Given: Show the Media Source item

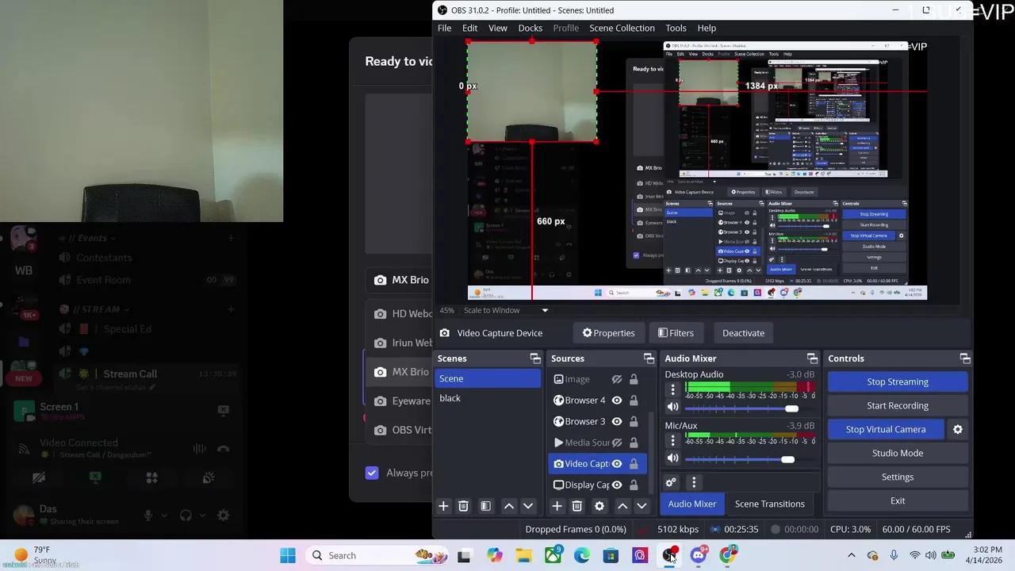Looking at the screenshot, I should (616, 443).
